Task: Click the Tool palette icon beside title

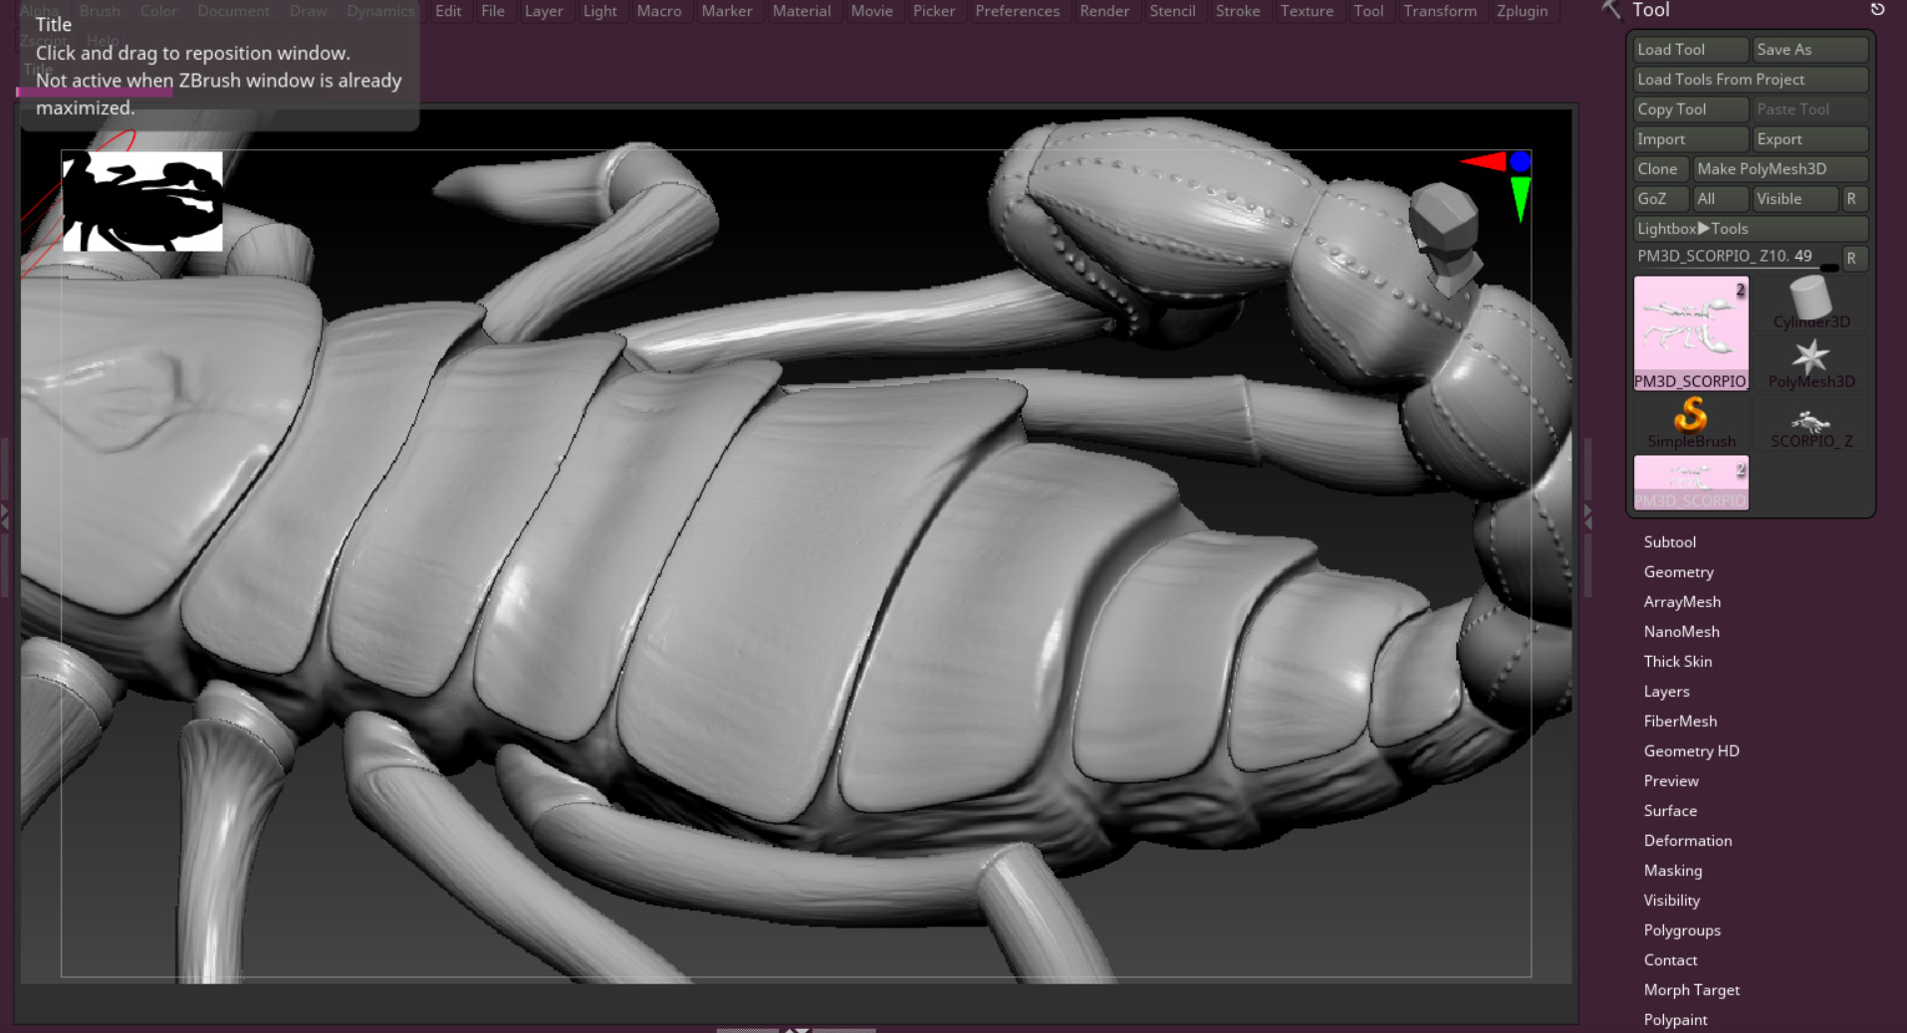Action: tap(1611, 10)
